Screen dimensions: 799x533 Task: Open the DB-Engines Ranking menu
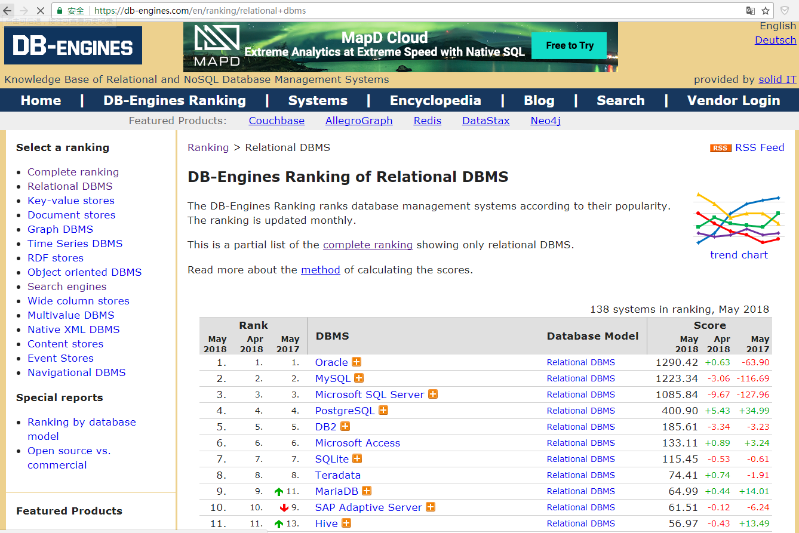pos(174,100)
